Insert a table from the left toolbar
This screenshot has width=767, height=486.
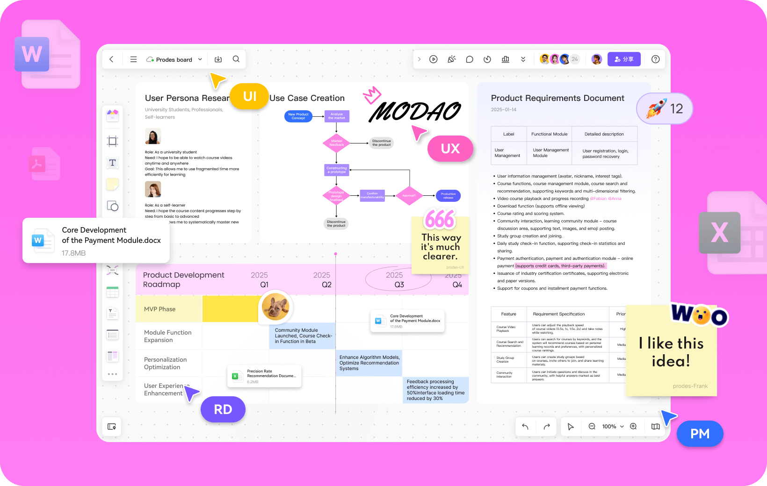coord(112,293)
